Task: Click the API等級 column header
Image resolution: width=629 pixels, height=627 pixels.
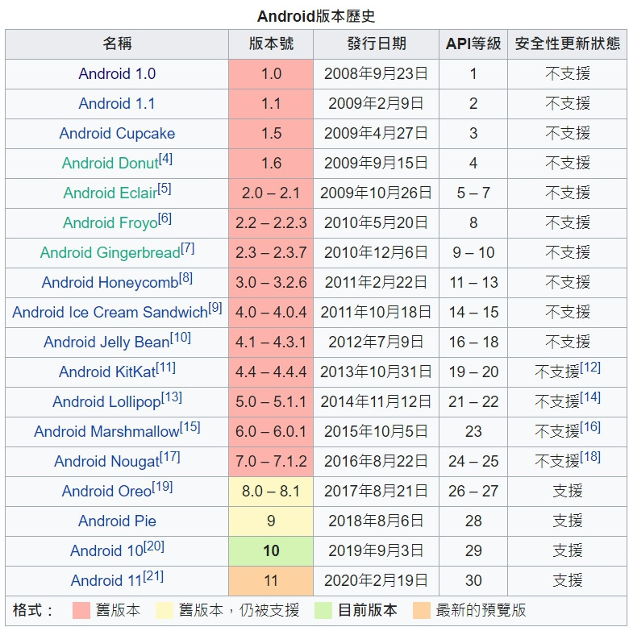Action: pyautogui.click(x=473, y=44)
